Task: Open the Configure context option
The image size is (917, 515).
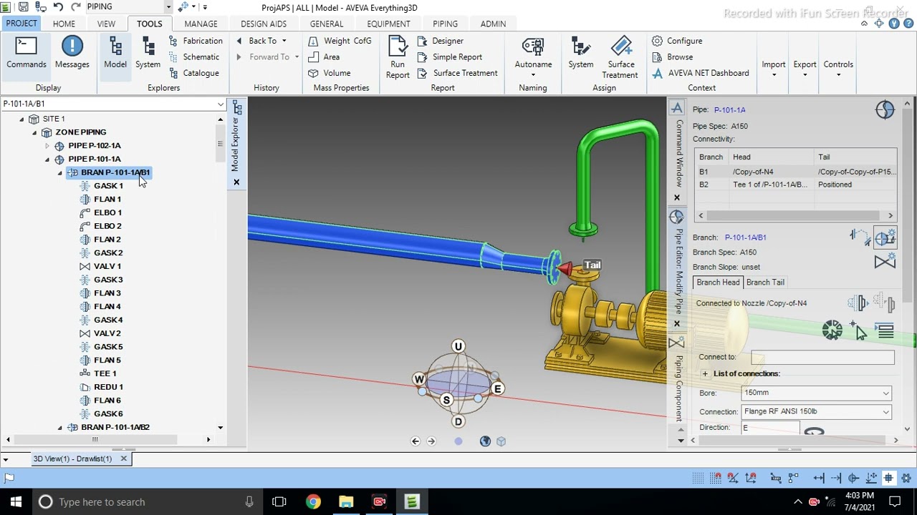Action: [677, 41]
